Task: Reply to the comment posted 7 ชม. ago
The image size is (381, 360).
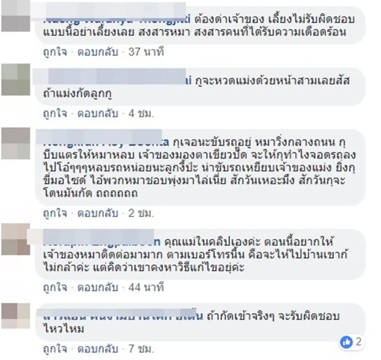Action: pyautogui.click(x=98, y=349)
